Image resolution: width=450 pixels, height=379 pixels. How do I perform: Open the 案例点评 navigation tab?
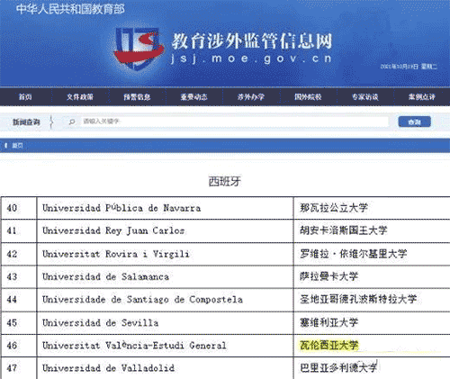point(422,97)
